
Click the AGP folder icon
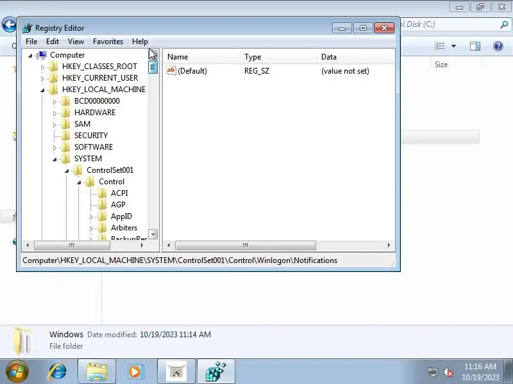click(x=102, y=205)
